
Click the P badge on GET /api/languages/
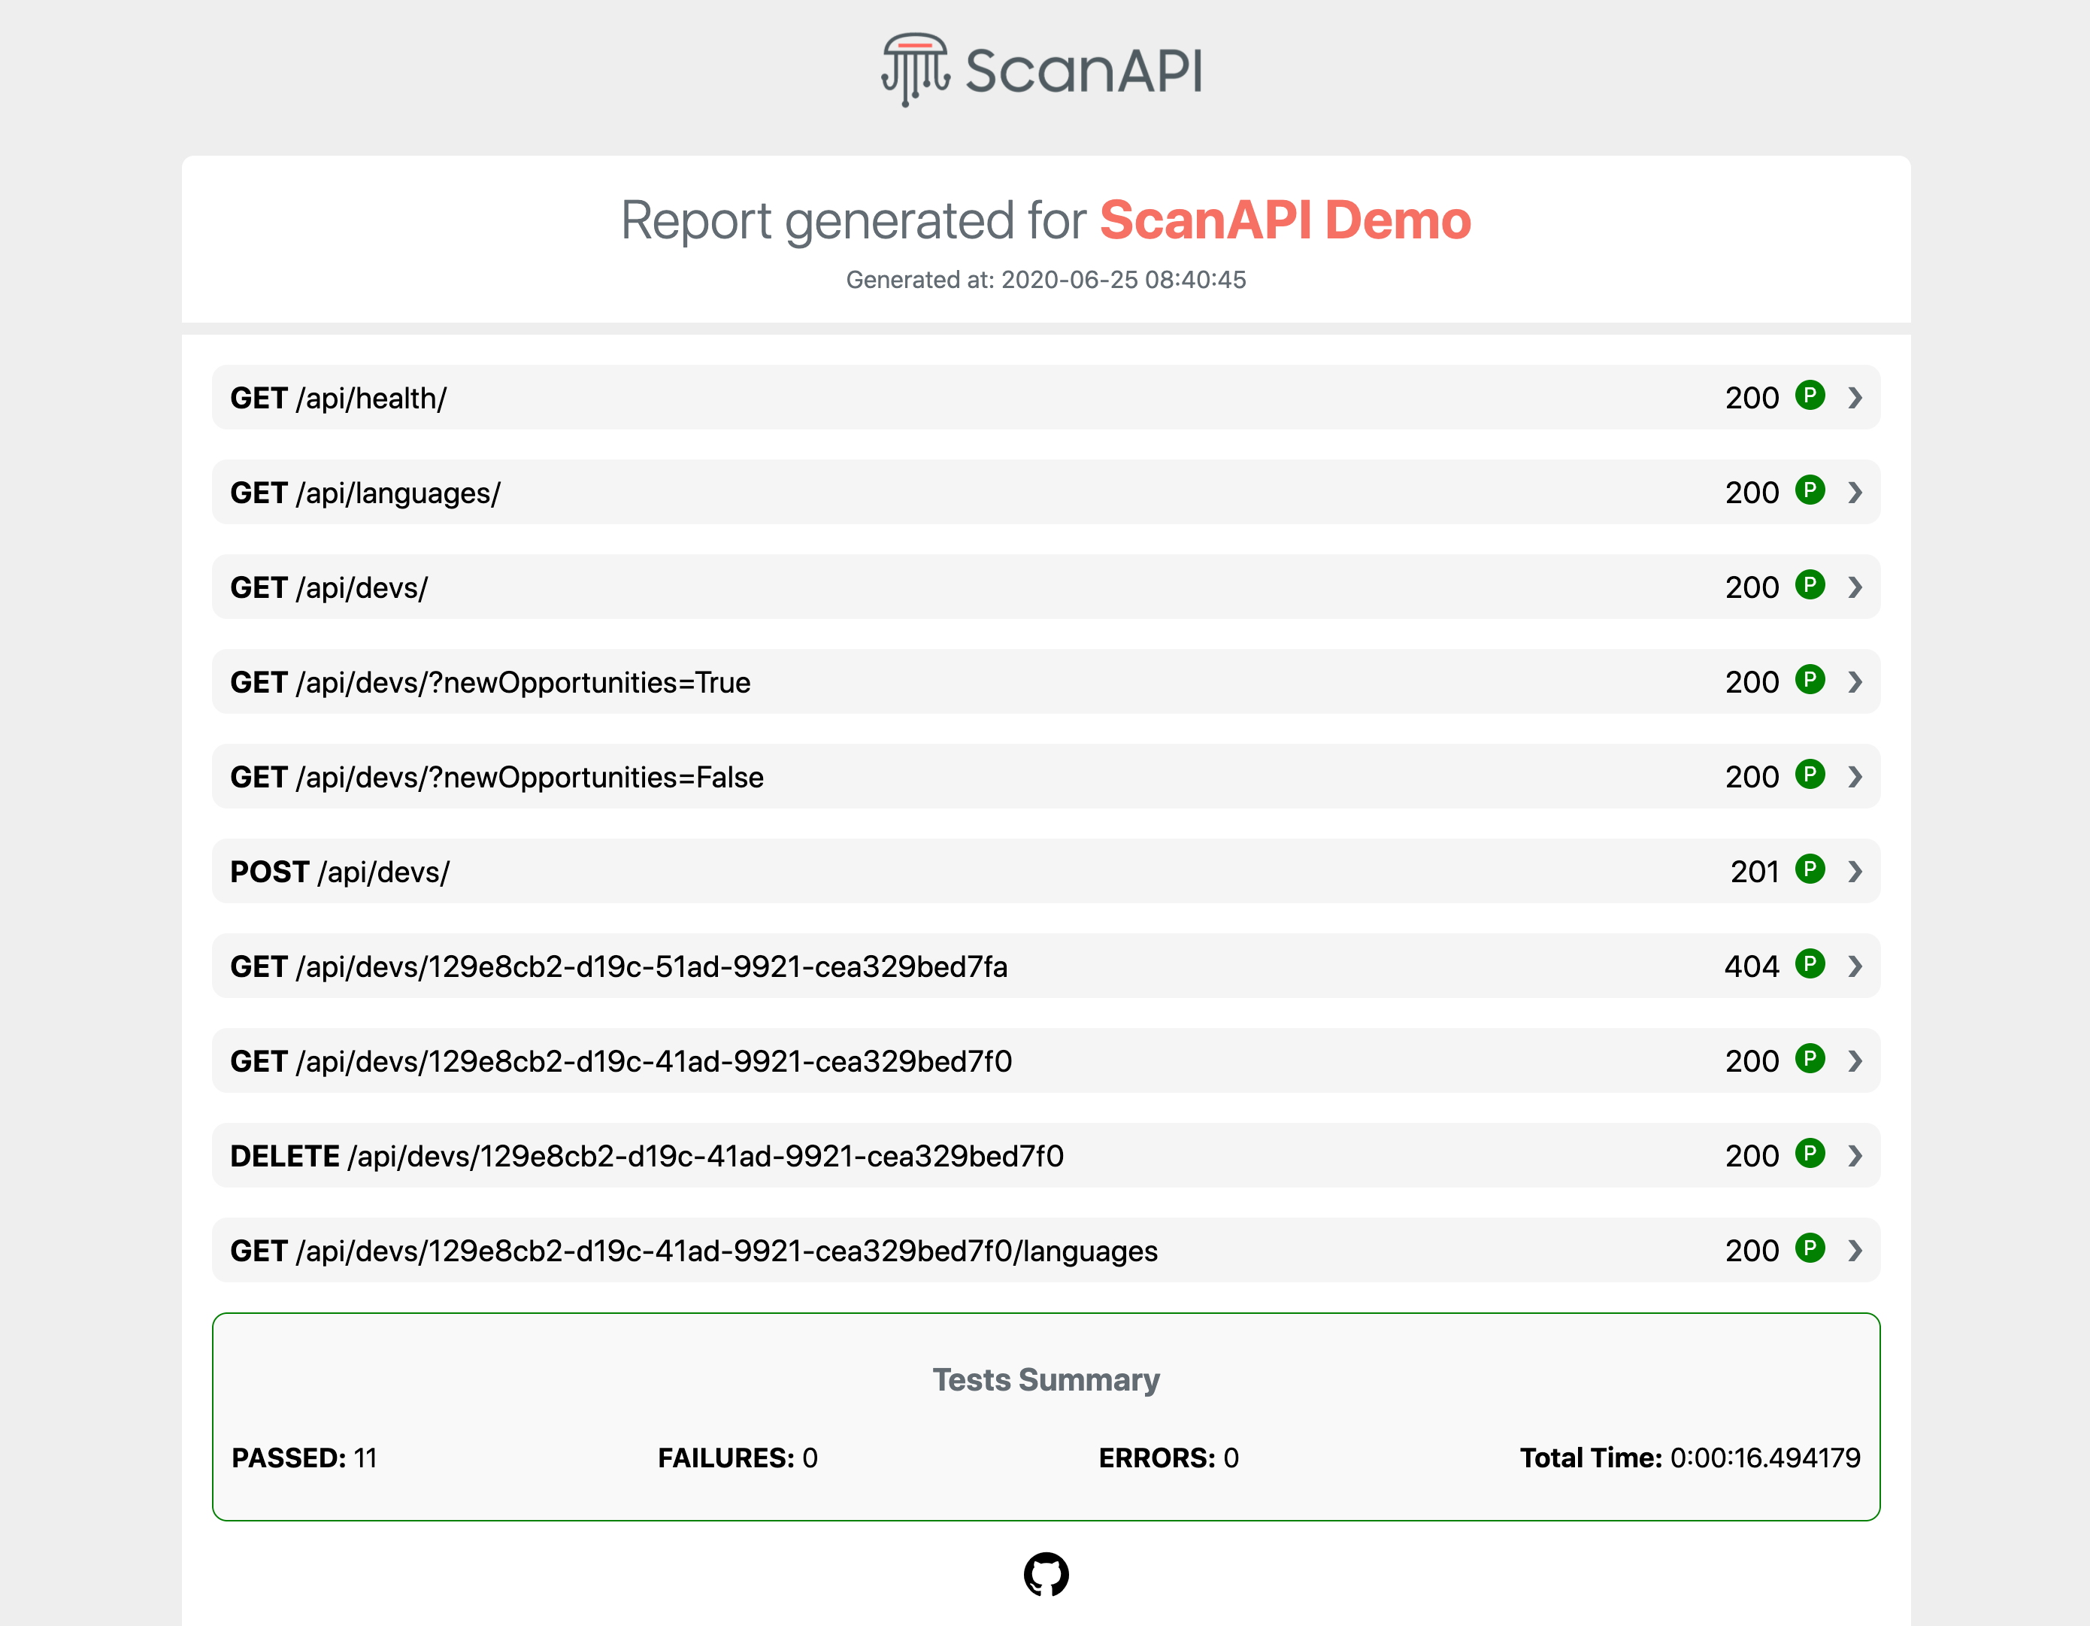(x=1812, y=492)
